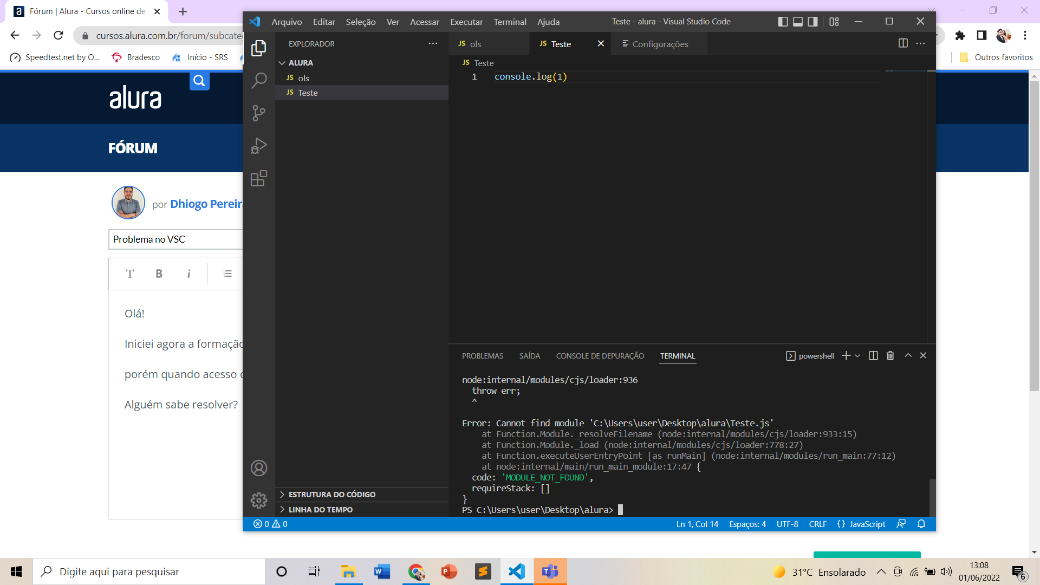Click Ln 1, Col 14 status item
The image size is (1040, 585).
(x=697, y=524)
